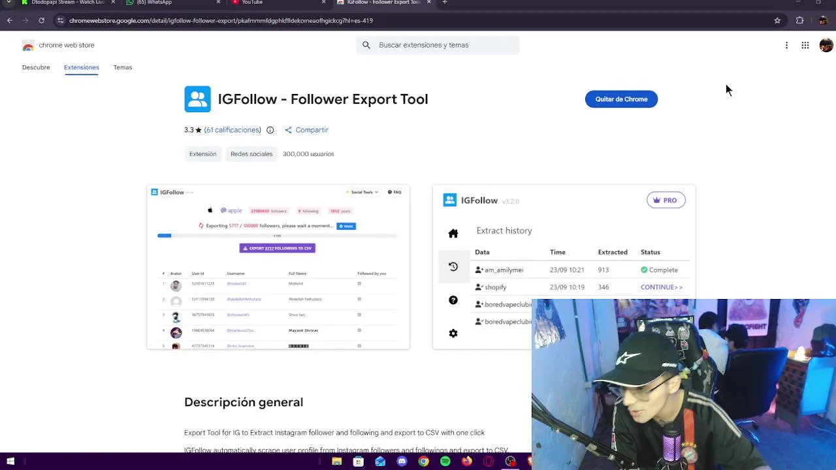The image size is (836, 470).
Task: Click the '@apple' username in screenshot
Action: coord(231,210)
